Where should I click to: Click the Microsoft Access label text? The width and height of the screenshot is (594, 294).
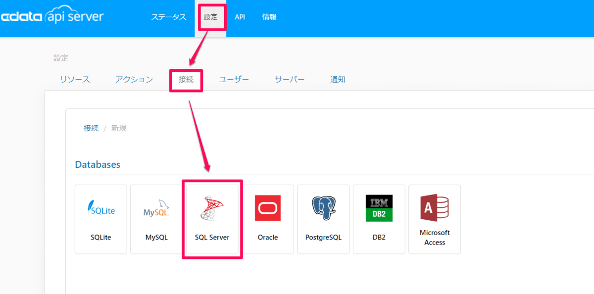click(435, 238)
